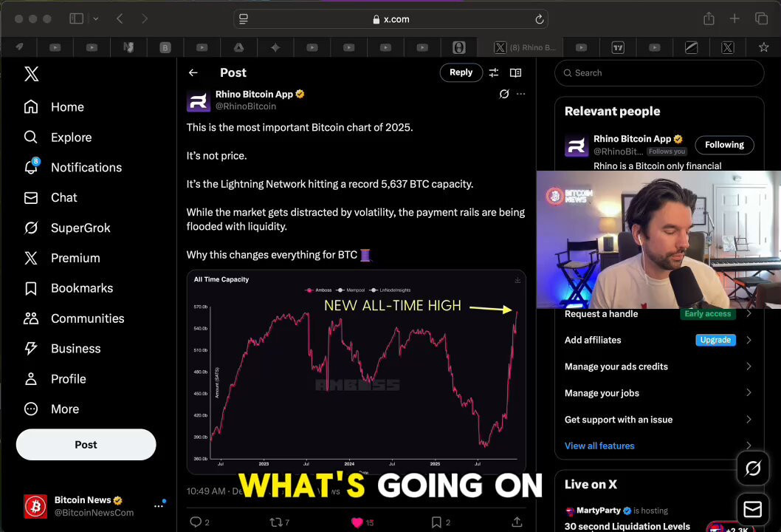Screen dimensions: 781x532
Task: Open Notifications with 8 badge
Action: coord(73,167)
